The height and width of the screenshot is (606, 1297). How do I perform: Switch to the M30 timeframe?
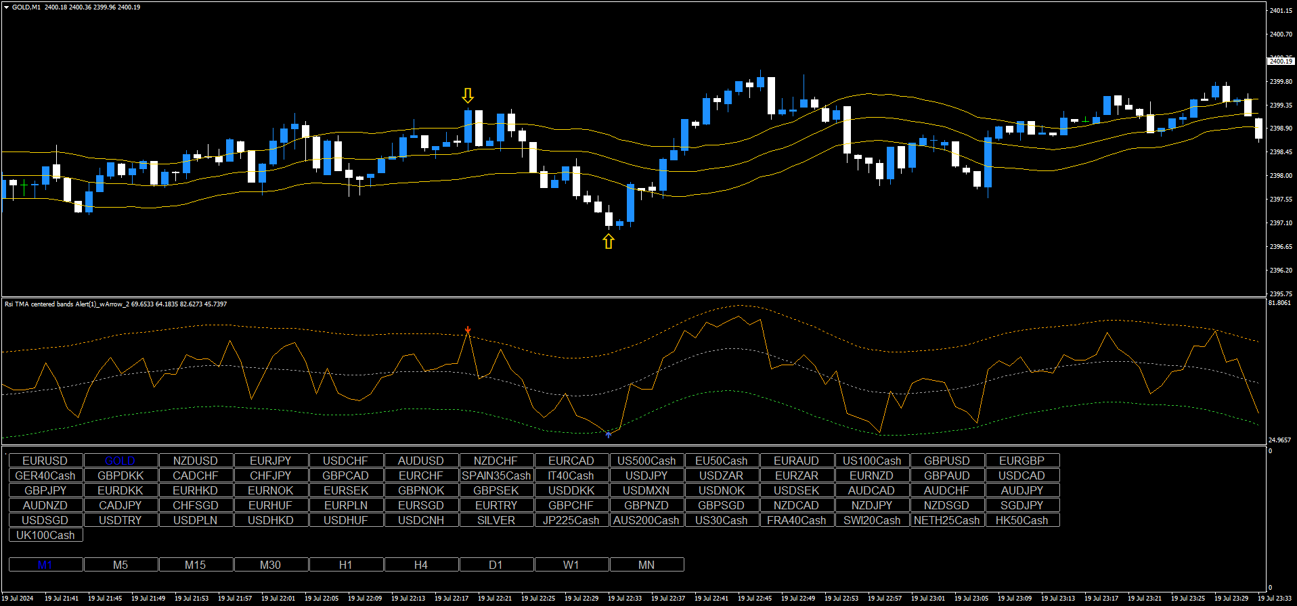271,565
